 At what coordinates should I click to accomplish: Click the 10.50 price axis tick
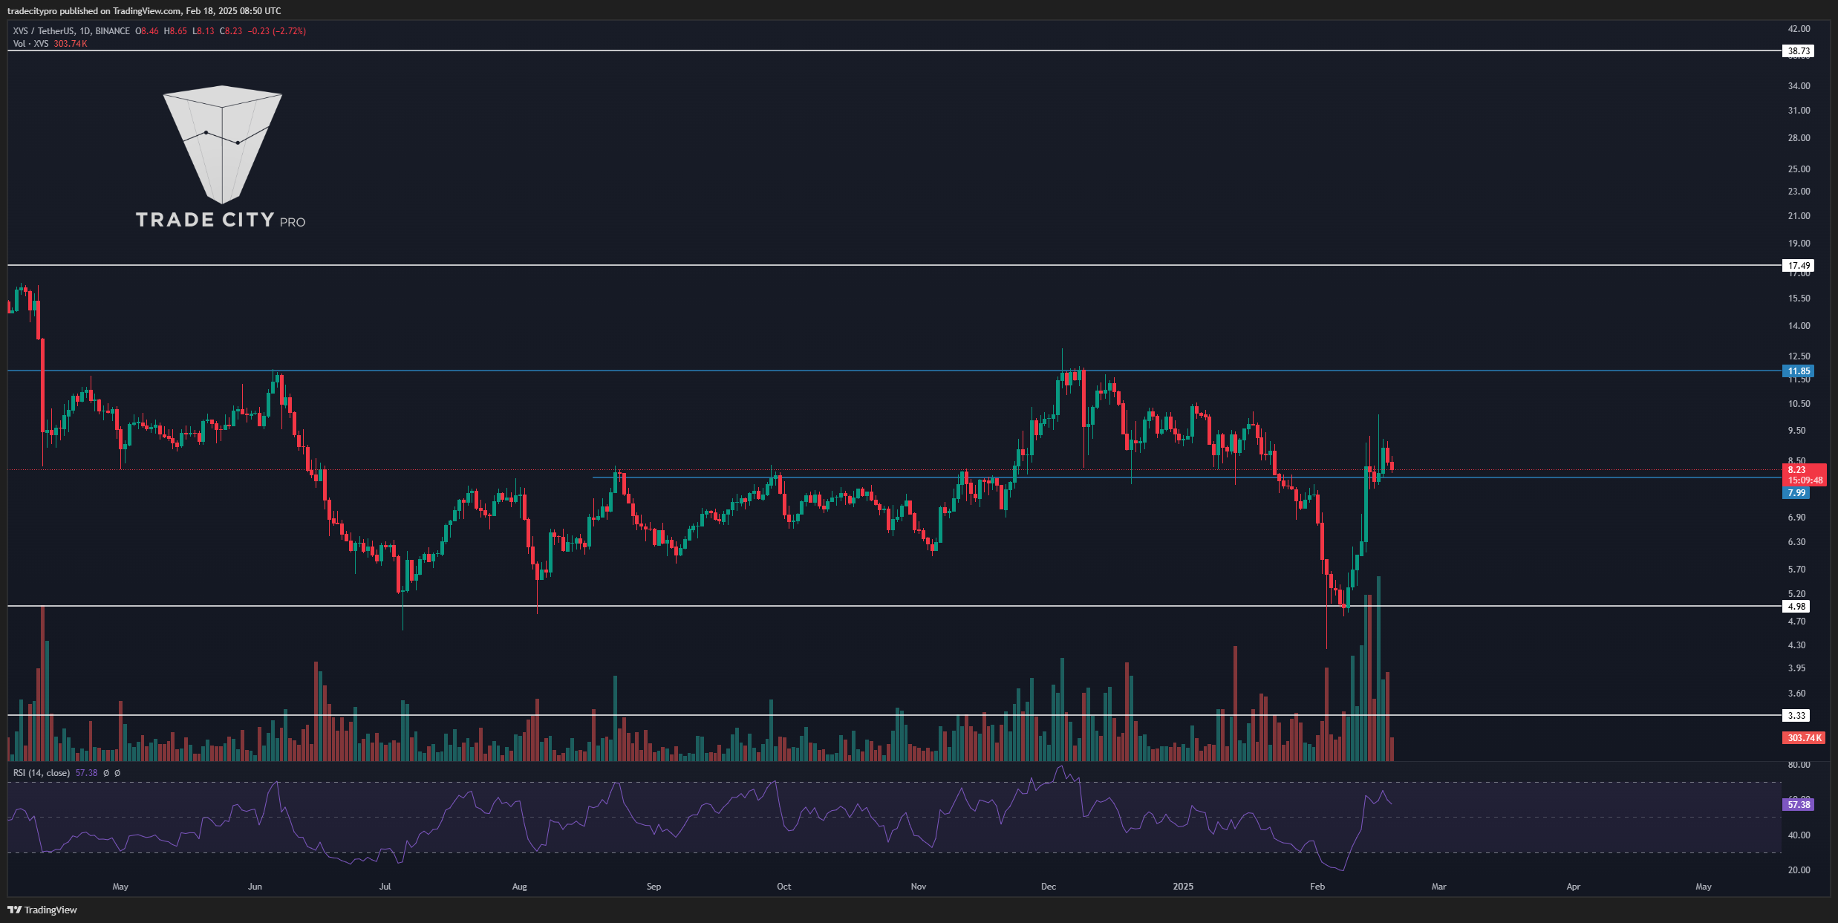click(1799, 404)
